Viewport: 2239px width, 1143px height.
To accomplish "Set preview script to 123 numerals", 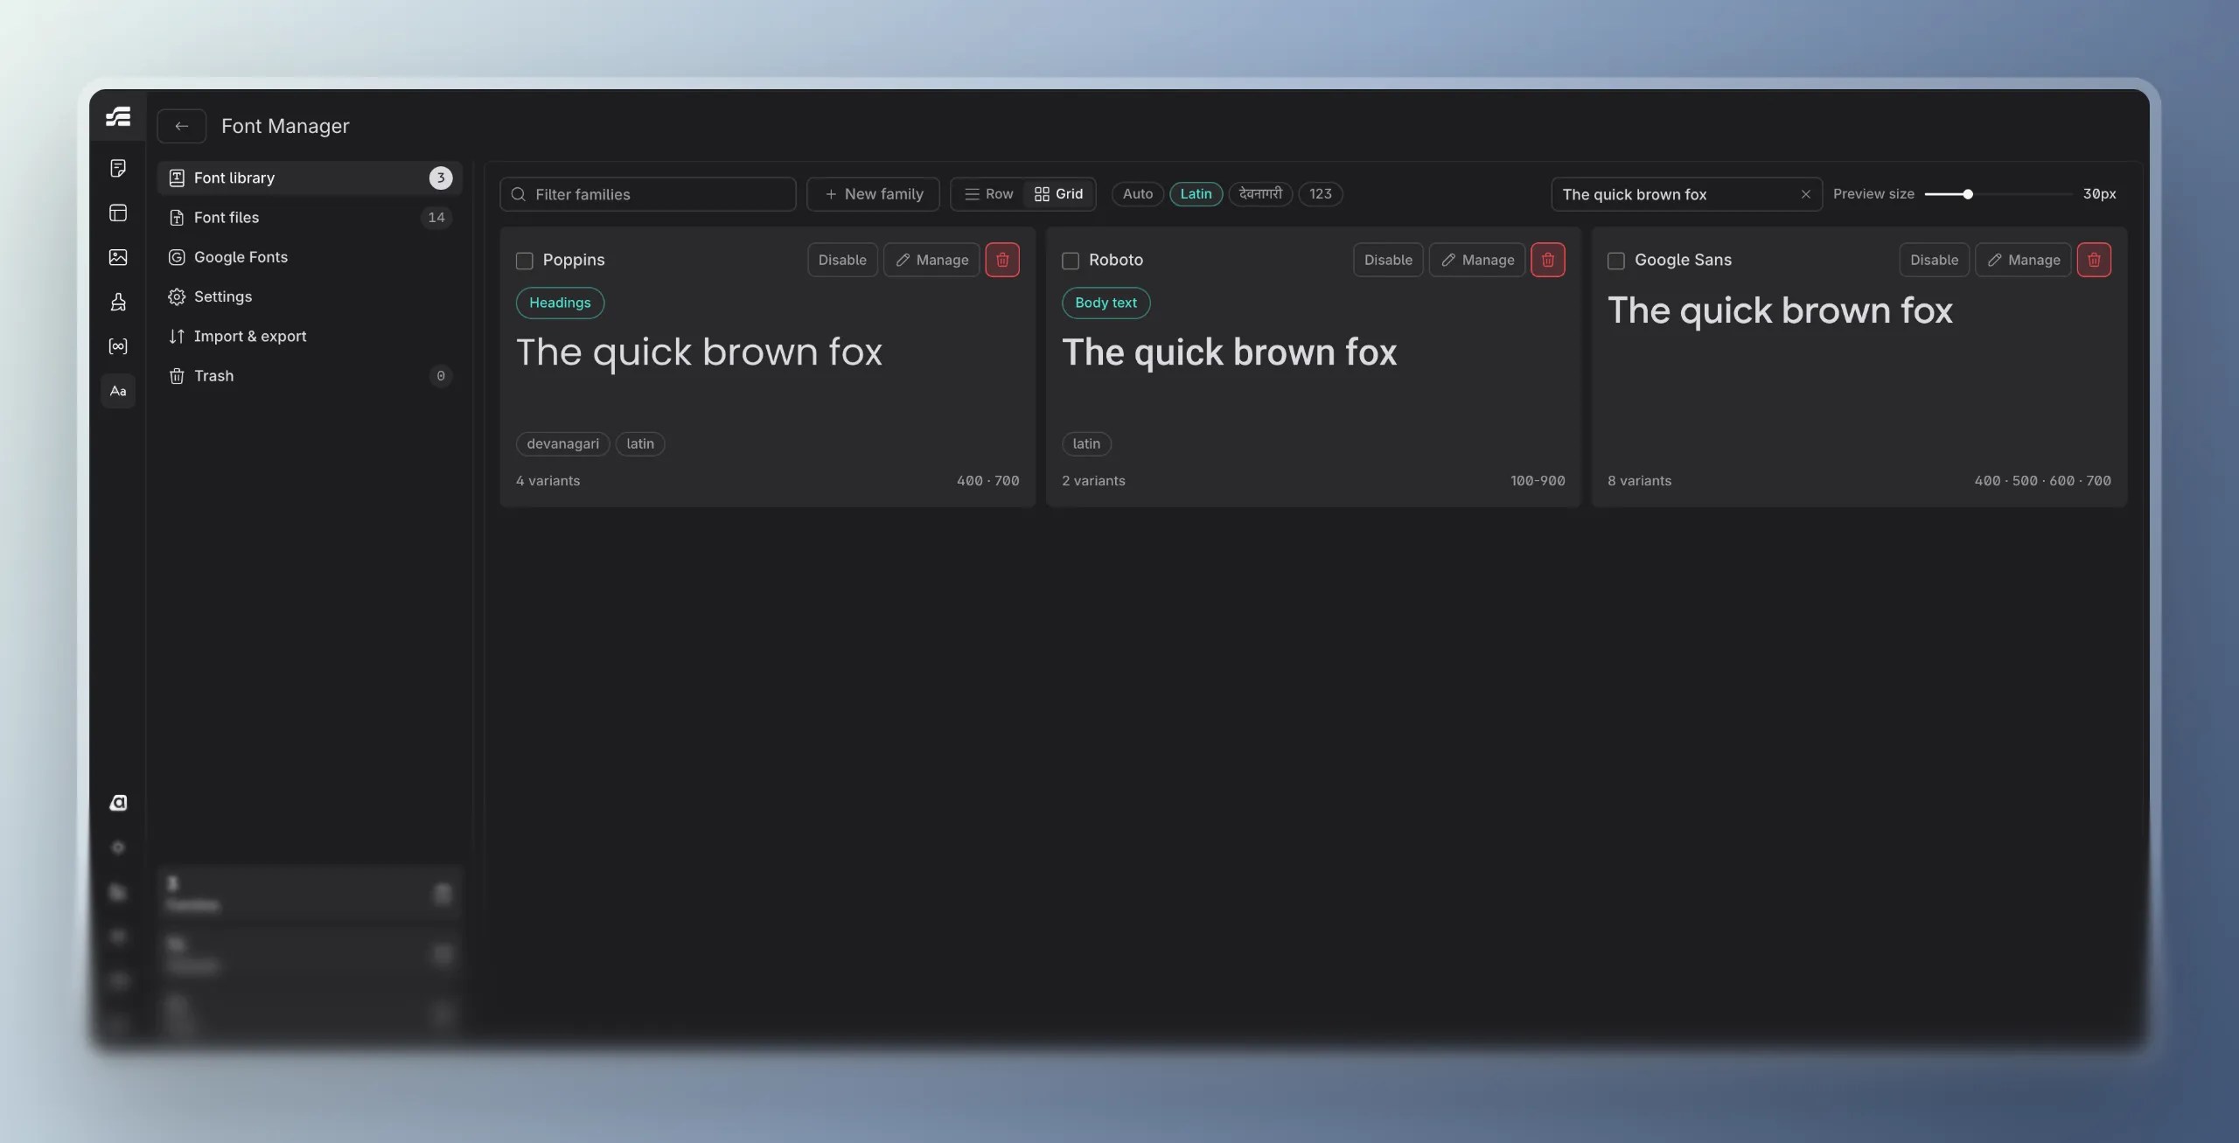I will tap(1321, 194).
